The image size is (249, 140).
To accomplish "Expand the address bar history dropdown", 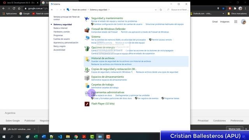I will coord(156,10).
